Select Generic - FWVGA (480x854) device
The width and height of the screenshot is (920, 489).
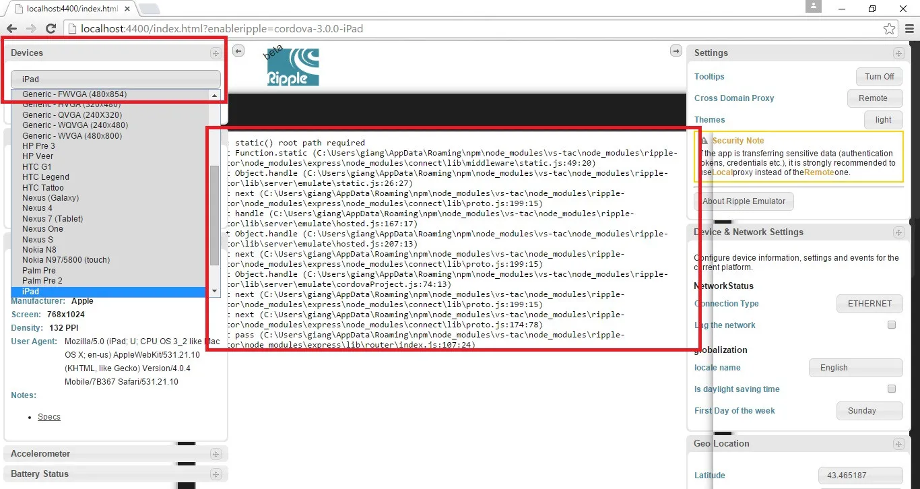(x=110, y=94)
